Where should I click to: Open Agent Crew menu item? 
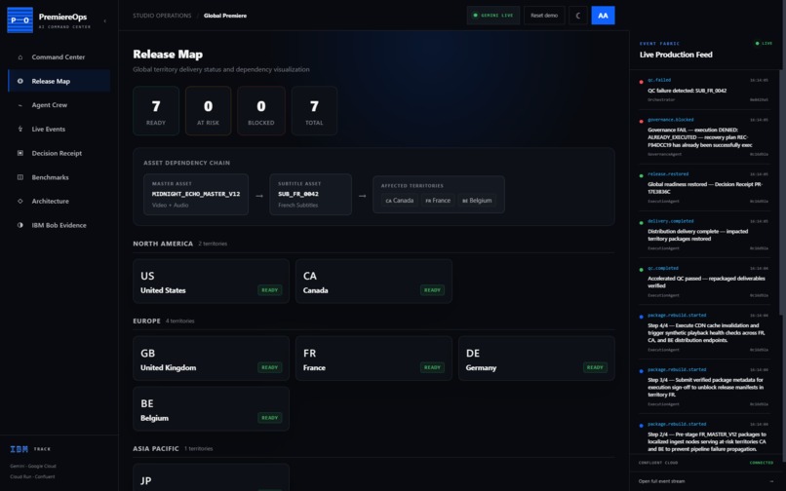[59, 105]
